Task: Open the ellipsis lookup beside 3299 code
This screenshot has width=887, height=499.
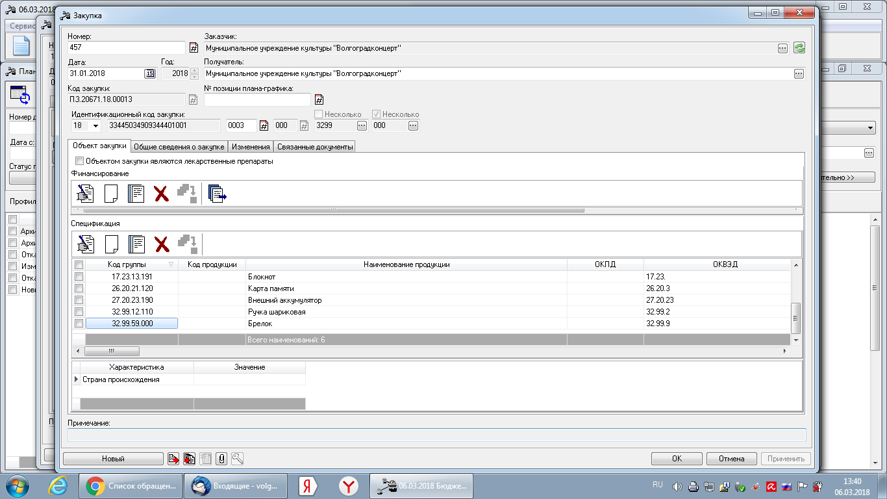Action: pos(362,125)
